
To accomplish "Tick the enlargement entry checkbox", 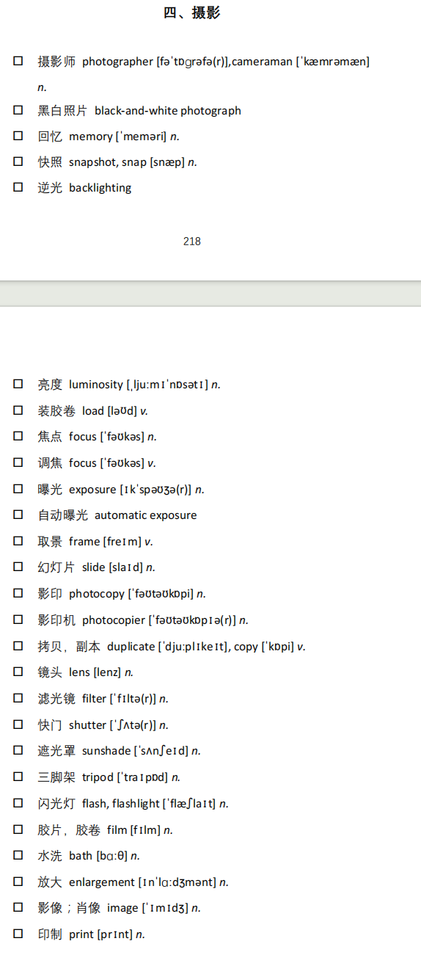I will click(18, 882).
